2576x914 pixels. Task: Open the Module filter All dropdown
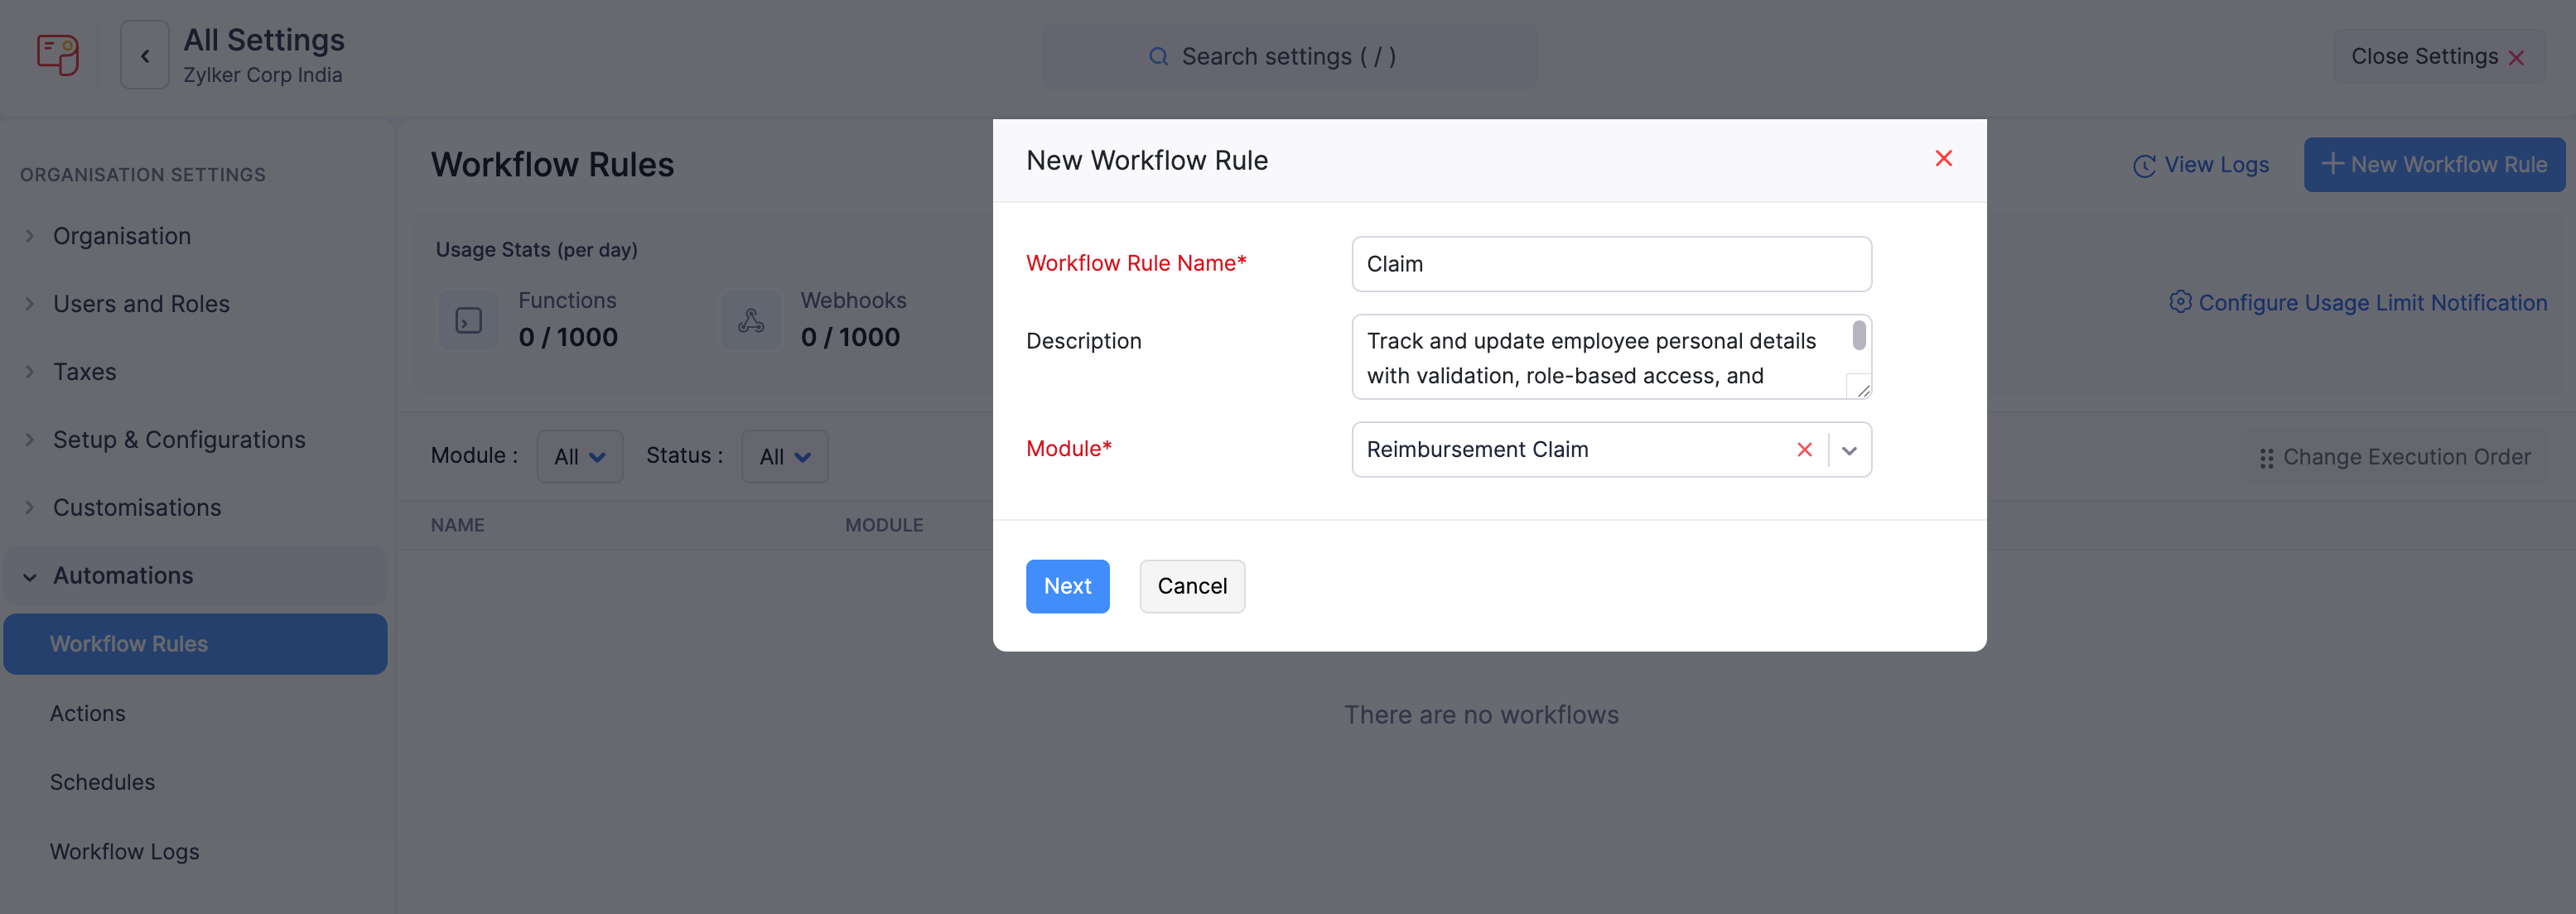(580, 457)
